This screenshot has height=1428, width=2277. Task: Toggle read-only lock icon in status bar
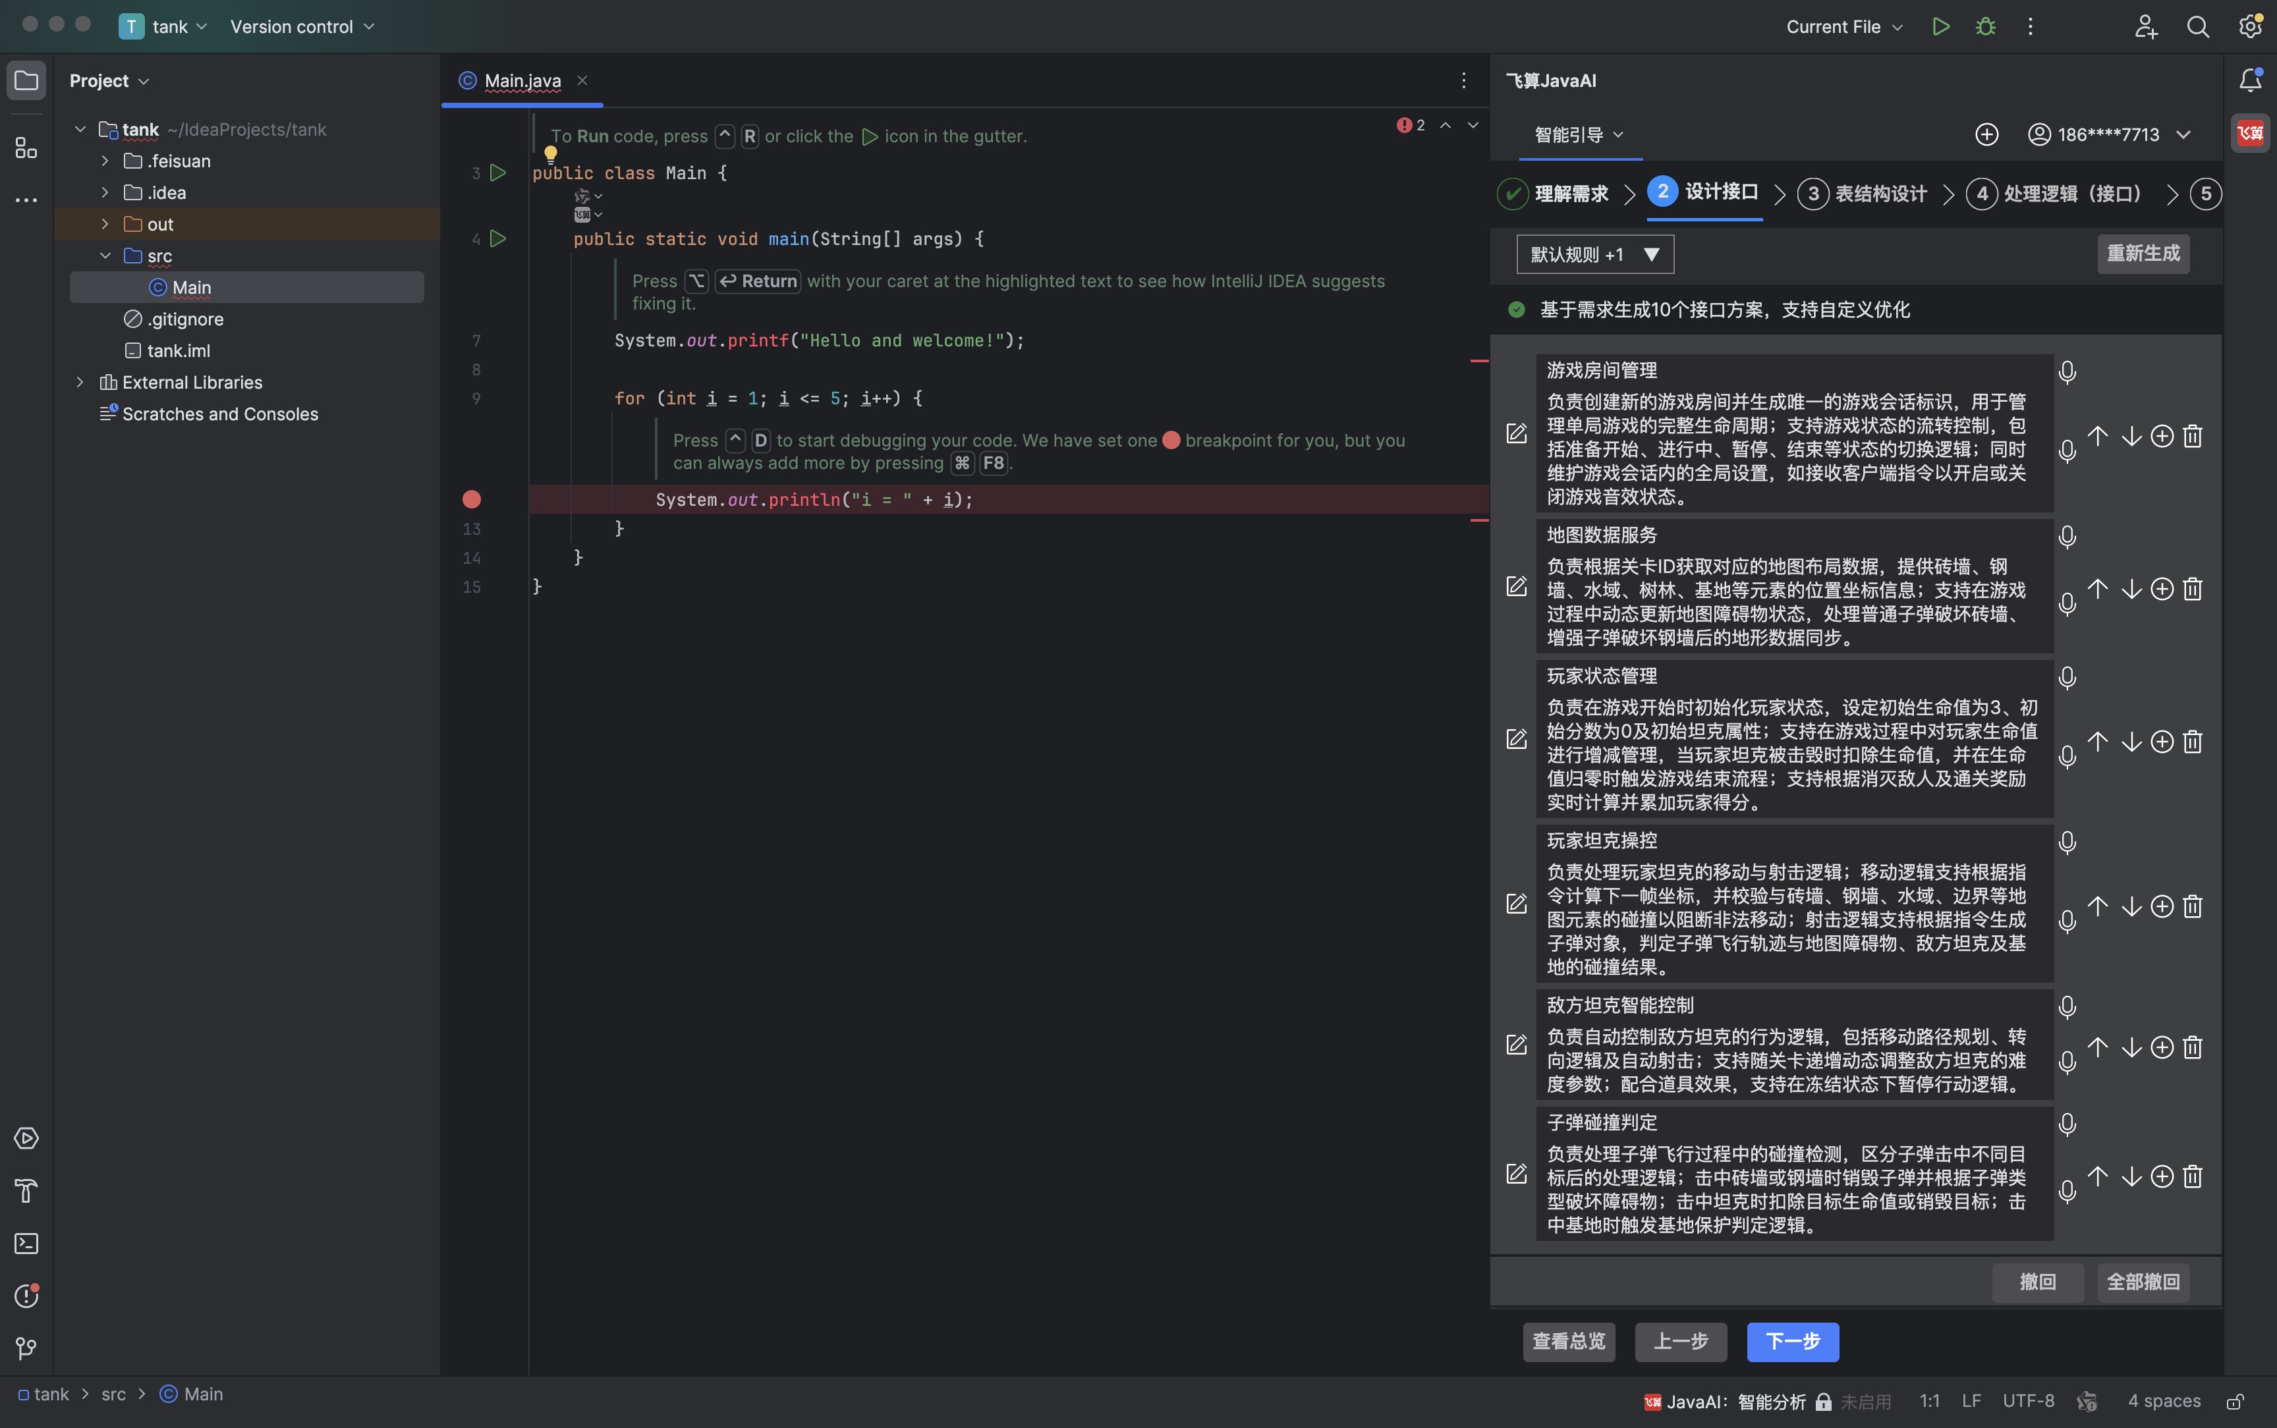click(x=2235, y=1402)
